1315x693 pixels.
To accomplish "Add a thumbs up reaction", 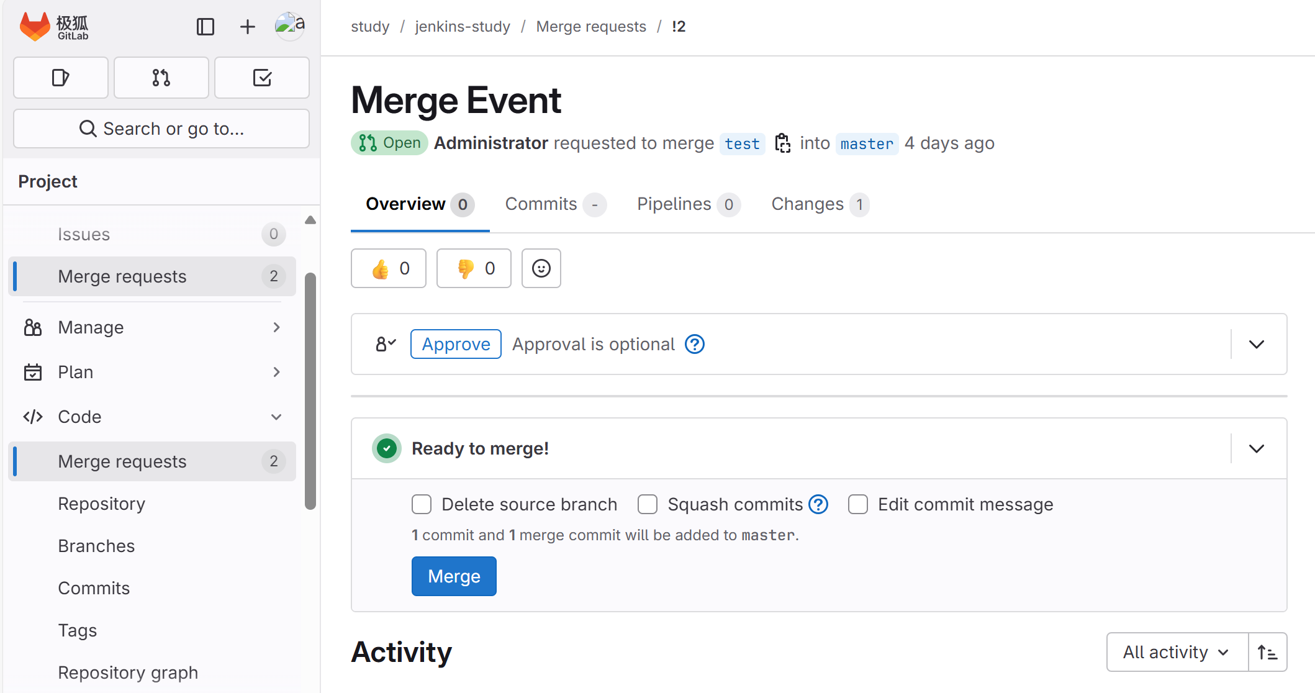I will pyautogui.click(x=389, y=268).
